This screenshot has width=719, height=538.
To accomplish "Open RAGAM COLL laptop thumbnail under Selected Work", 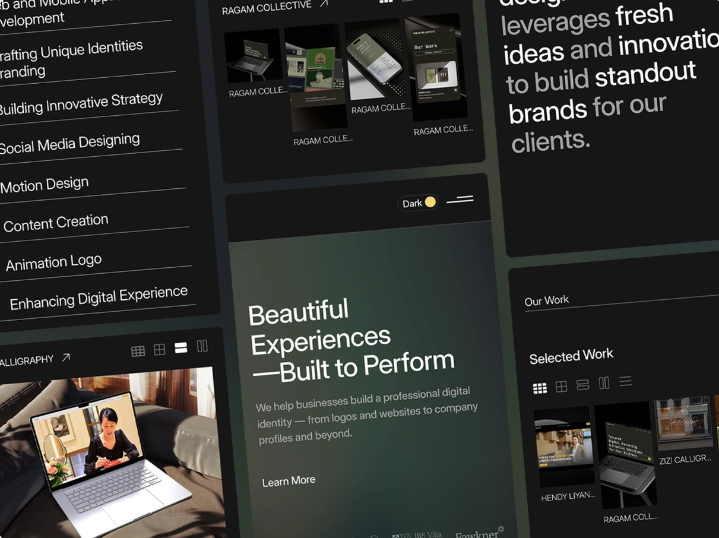I will pos(625,455).
